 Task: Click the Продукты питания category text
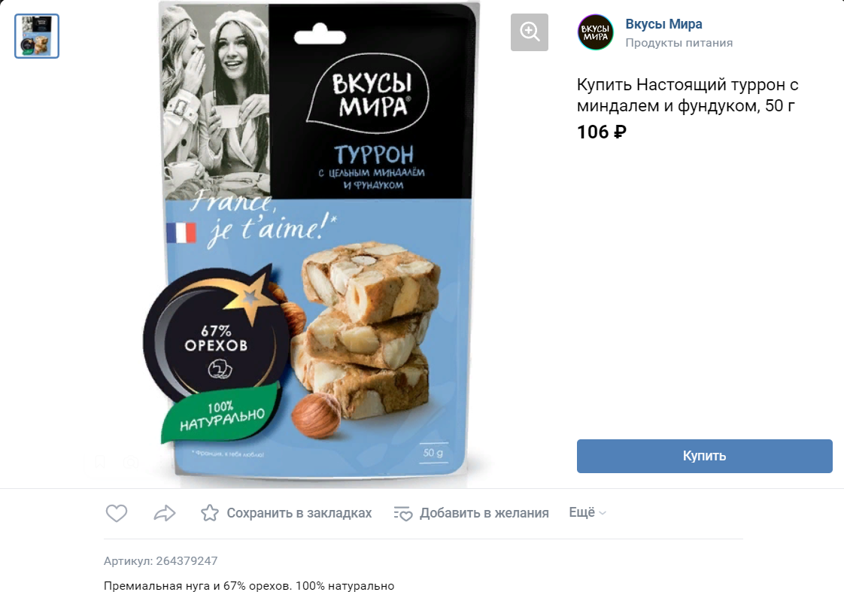point(679,43)
